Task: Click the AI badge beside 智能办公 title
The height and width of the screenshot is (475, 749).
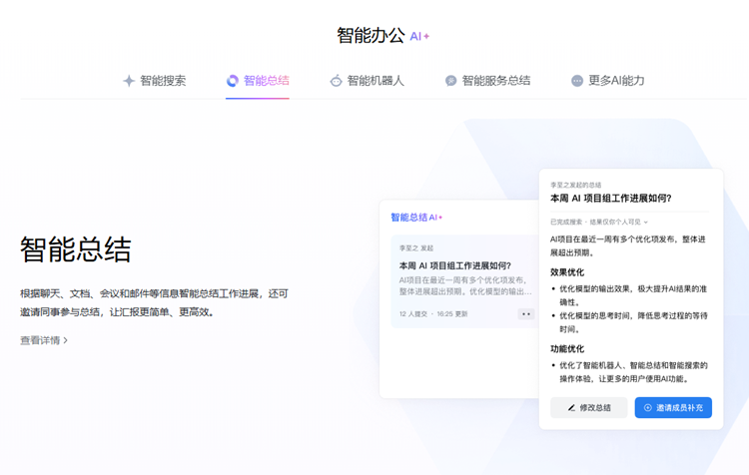Action: 419,36
